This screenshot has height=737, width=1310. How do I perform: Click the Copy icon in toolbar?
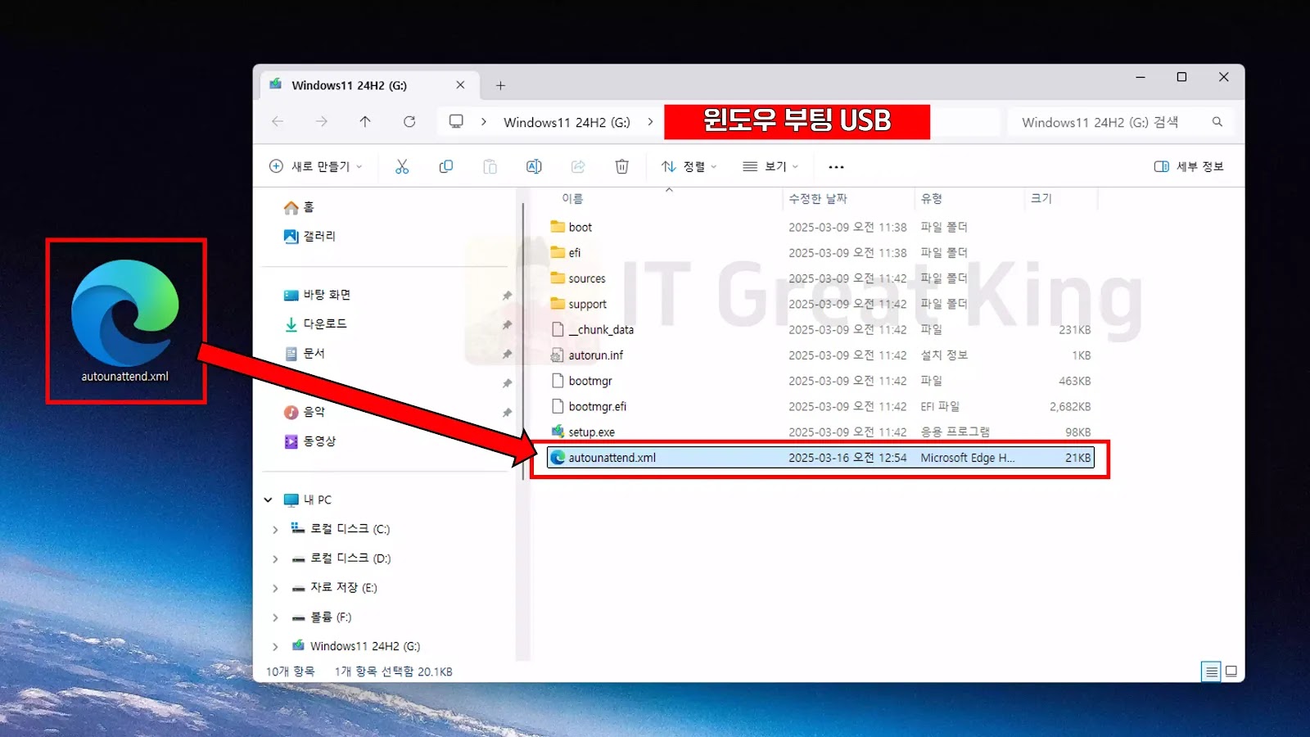coord(446,166)
